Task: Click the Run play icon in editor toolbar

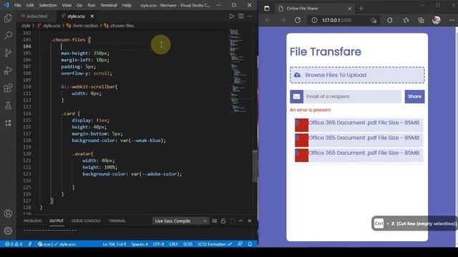Action: pos(232,16)
